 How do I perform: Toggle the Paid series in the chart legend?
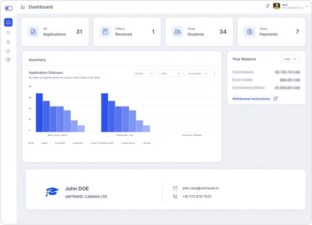(x=31, y=143)
